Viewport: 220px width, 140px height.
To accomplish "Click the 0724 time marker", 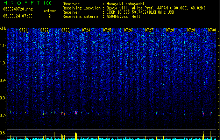I will [86, 30].
